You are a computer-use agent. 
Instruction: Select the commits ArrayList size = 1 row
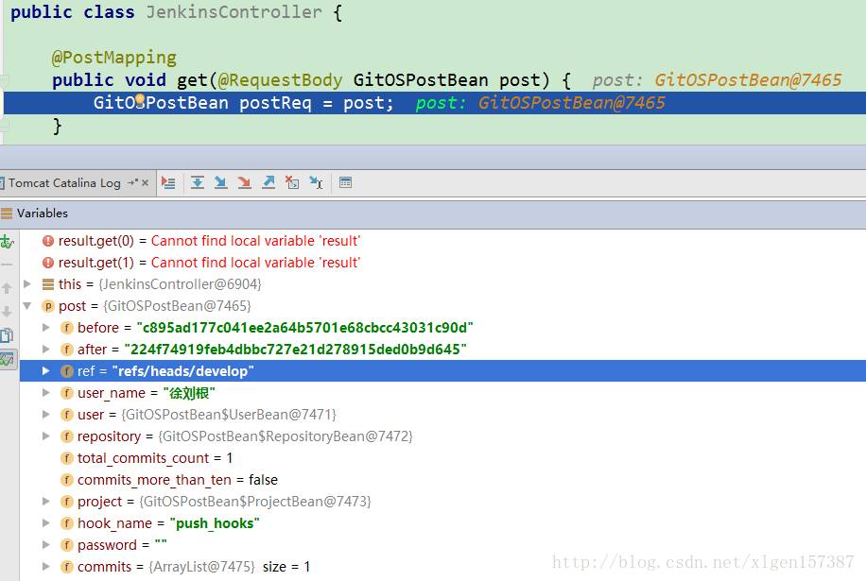pos(442,567)
